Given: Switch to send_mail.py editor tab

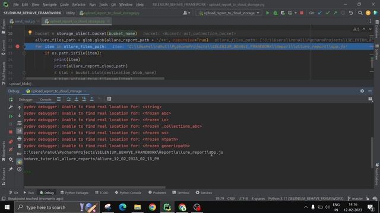Looking at the screenshot, I should click(24, 21).
